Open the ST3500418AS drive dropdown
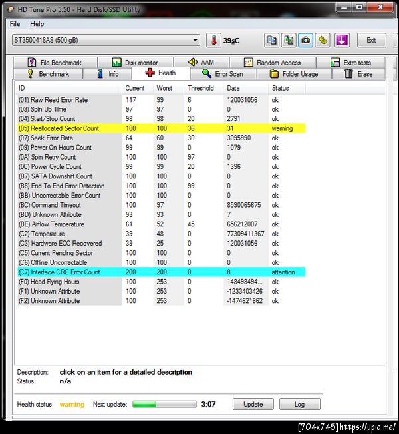This screenshot has height=434, width=399. pos(106,40)
